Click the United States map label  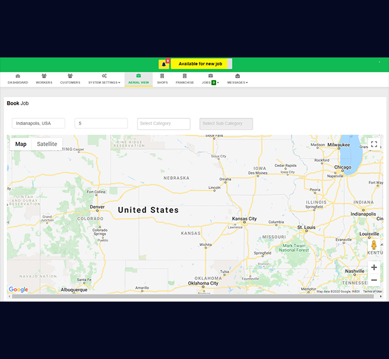[x=148, y=210]
